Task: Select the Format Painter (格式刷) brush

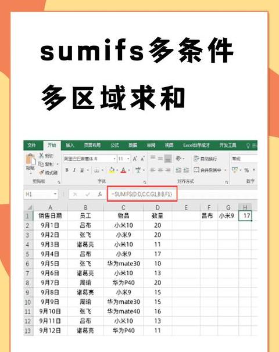Action: (x=41, y=173)
